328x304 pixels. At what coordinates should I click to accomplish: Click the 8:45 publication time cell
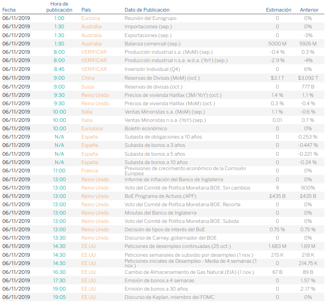pyautogui.click(x=59, y=69)
